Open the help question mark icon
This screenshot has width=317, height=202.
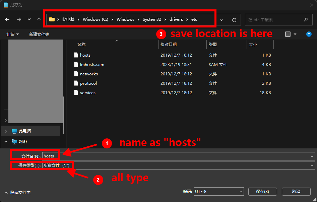pos(309,34)
